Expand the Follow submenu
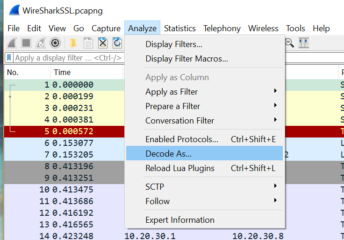The image size is (344, 240). tap(204, 201)
